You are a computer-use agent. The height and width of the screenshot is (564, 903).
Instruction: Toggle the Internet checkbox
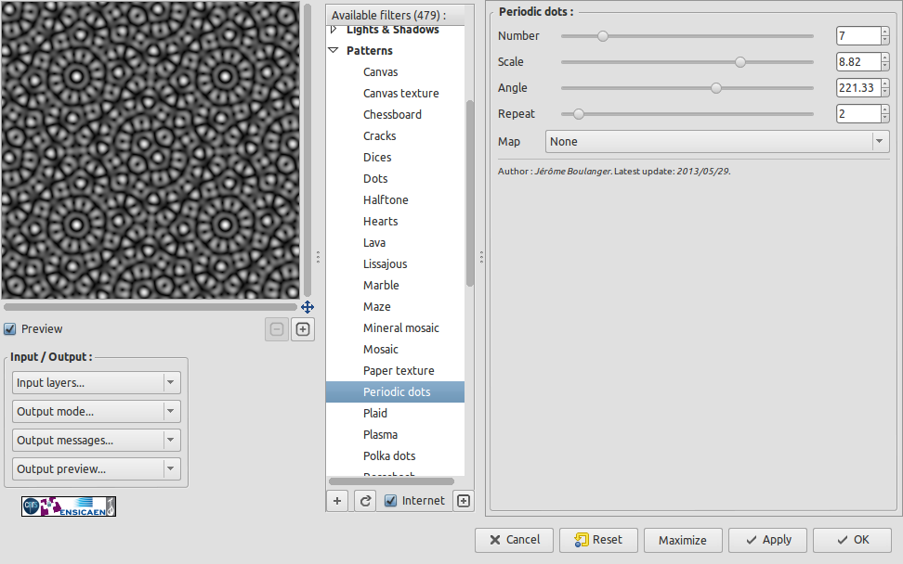point(390,501)
